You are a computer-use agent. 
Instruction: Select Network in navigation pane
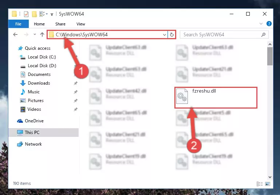pos(33,144)
